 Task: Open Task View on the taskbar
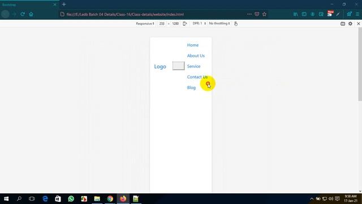[x=32, y=199]
